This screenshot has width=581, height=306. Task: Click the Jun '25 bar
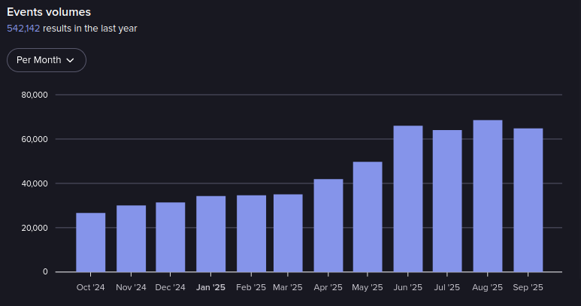(408, 198)
